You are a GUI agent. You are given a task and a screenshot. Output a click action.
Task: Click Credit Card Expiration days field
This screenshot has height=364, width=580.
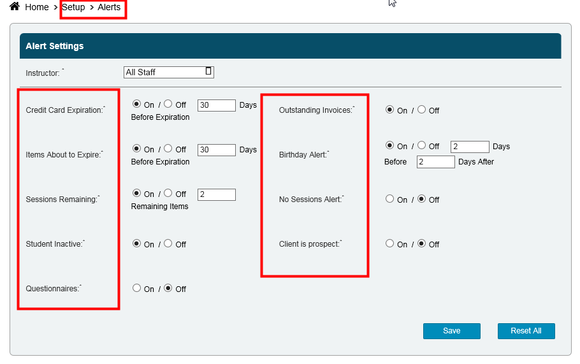click(217, 105)
